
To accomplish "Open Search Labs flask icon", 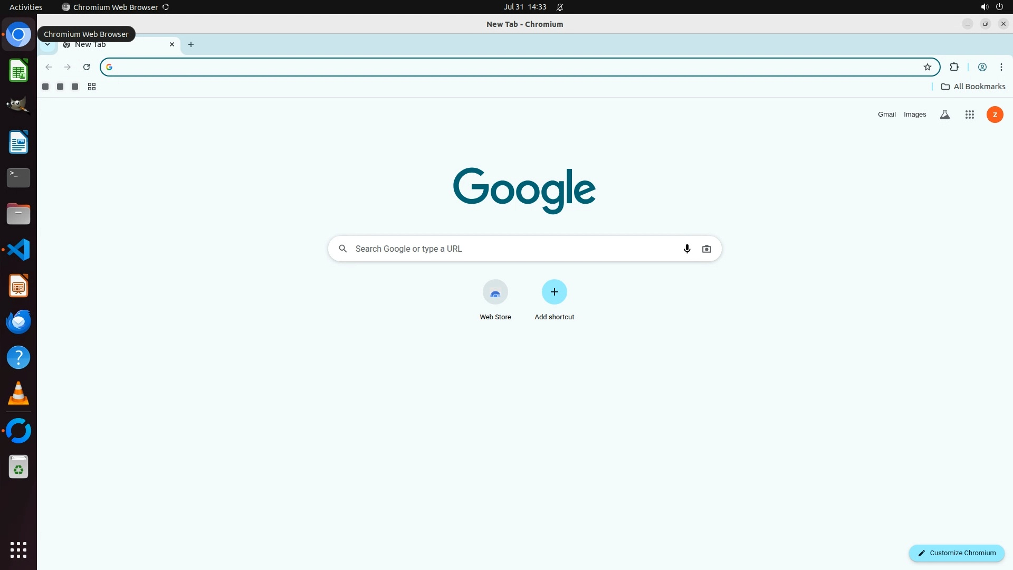I will coord(944,115).
